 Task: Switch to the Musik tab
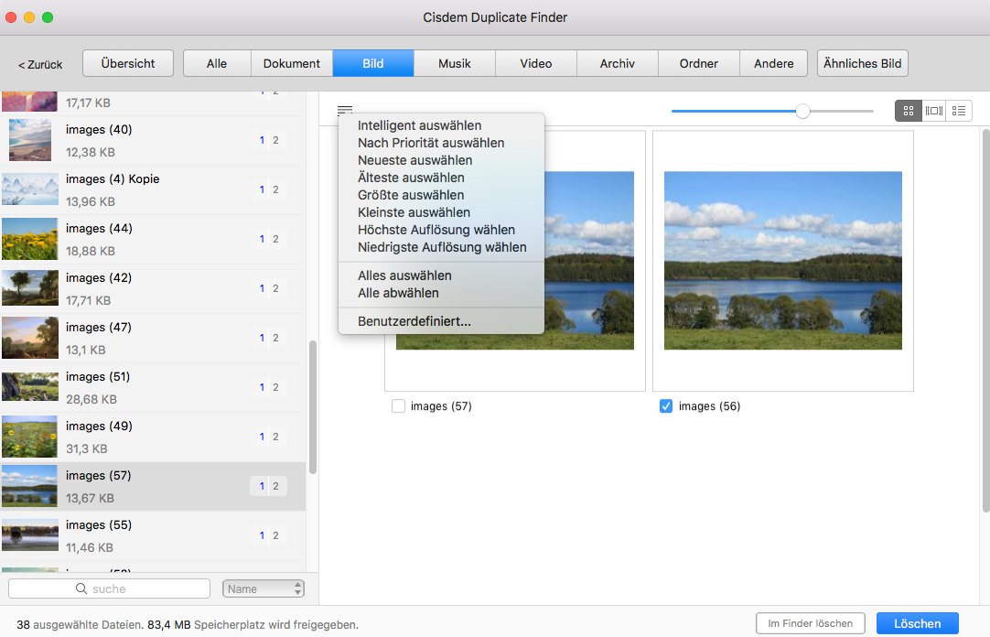455,63
